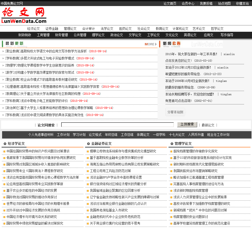Click the bullet icon beside 金融证券论文 heading
Image resolution: width=252 pixels, height=229 pixels.
tap(88, 144)
